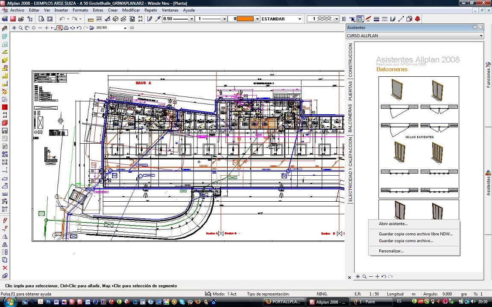Click the red highlighted viewport toolbar button

[59, 28]
